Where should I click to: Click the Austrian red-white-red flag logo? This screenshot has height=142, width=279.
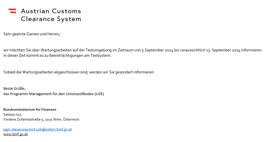click(12, 11)
